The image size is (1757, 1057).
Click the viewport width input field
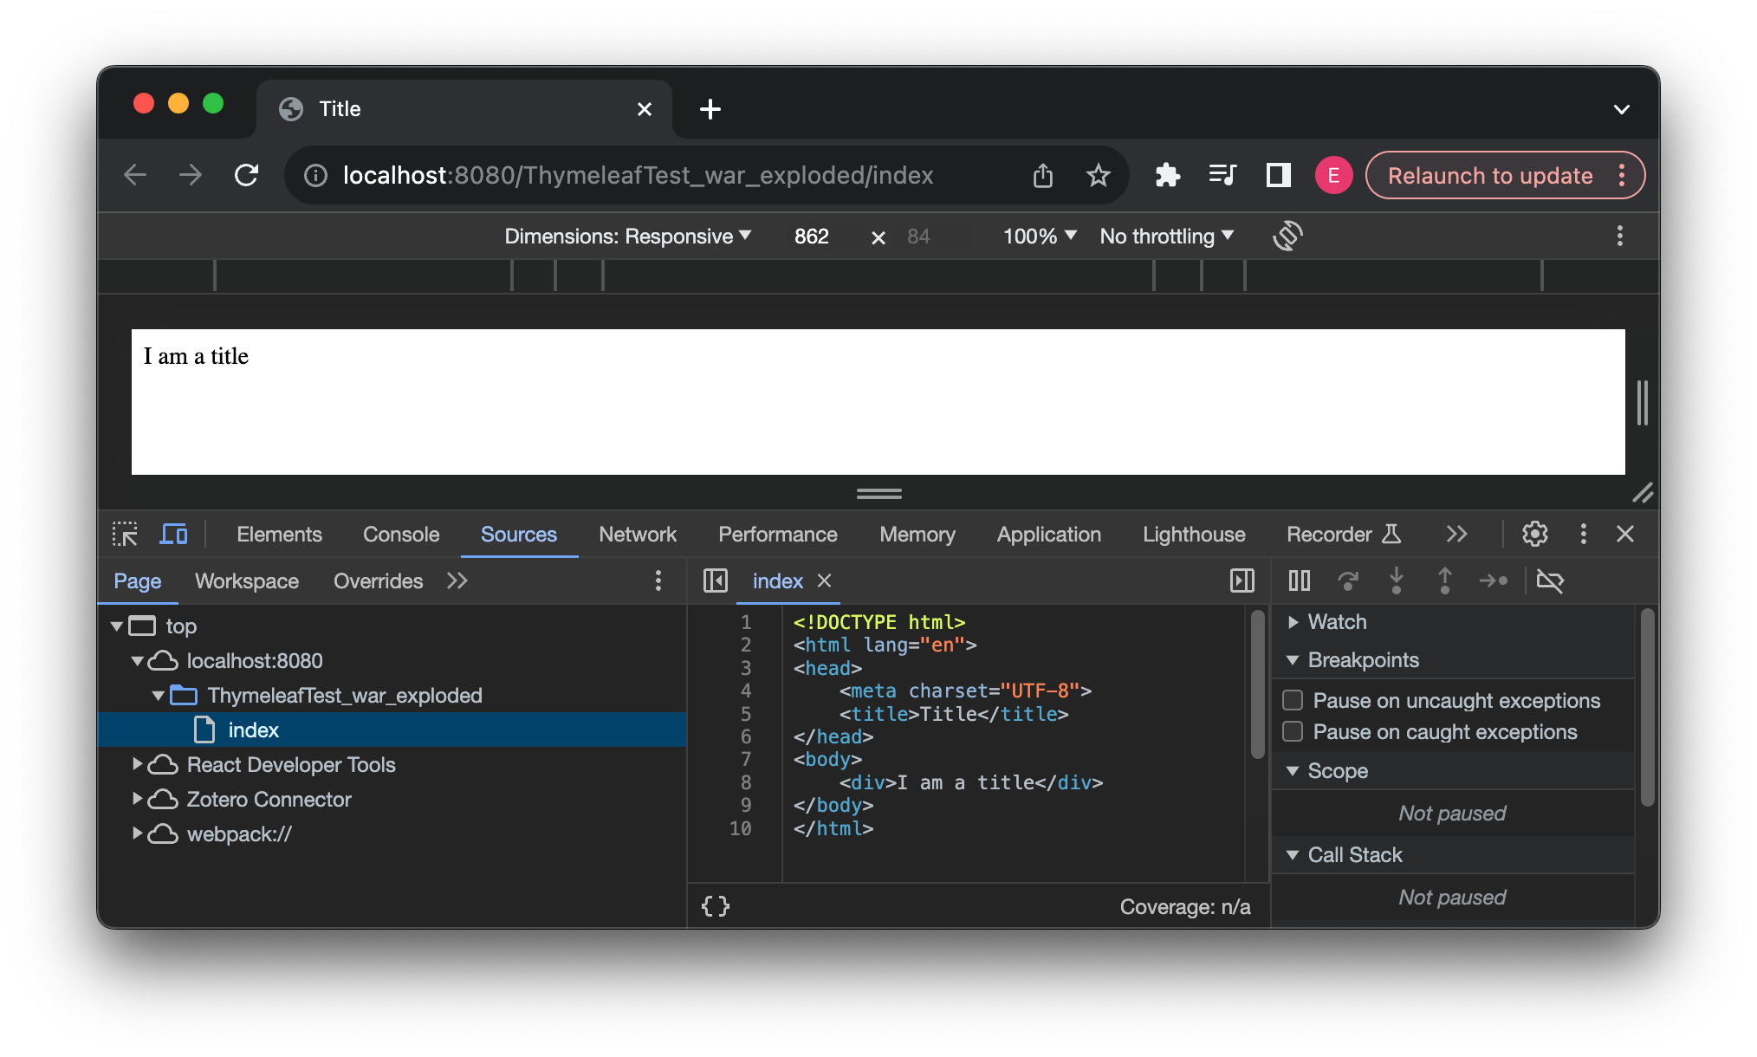click(x=811, y=236)
